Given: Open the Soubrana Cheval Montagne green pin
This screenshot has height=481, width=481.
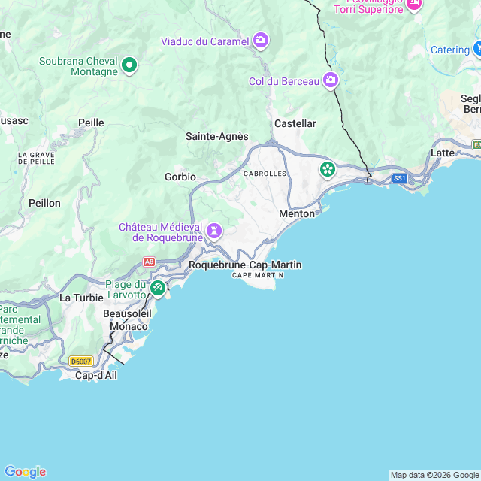Looking at the screenshot, I should coord(129,65).
